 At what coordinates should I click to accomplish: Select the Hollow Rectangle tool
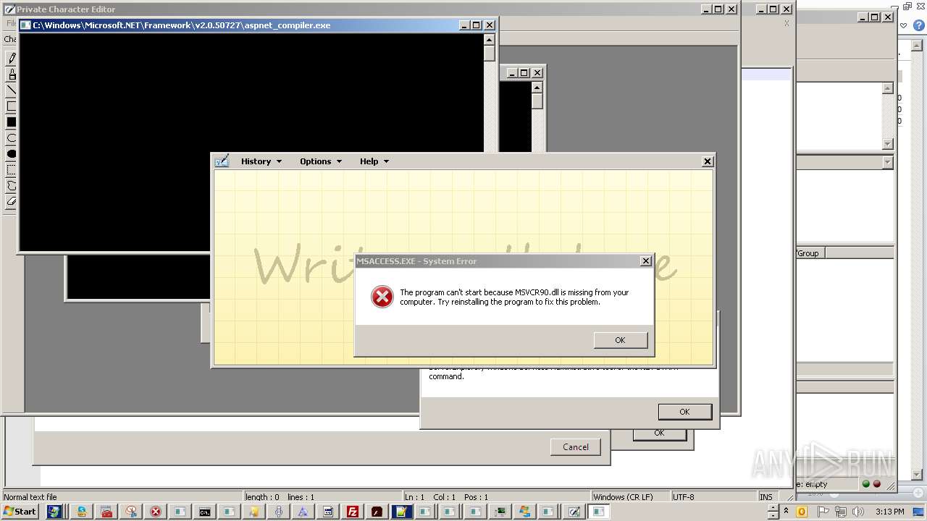(x=11, y=106)
